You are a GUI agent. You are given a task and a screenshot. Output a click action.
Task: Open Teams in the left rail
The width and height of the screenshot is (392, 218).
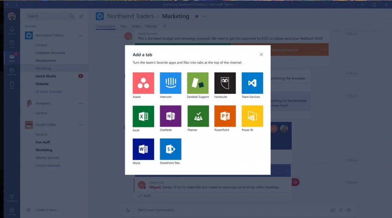click(x=12, y=58)
